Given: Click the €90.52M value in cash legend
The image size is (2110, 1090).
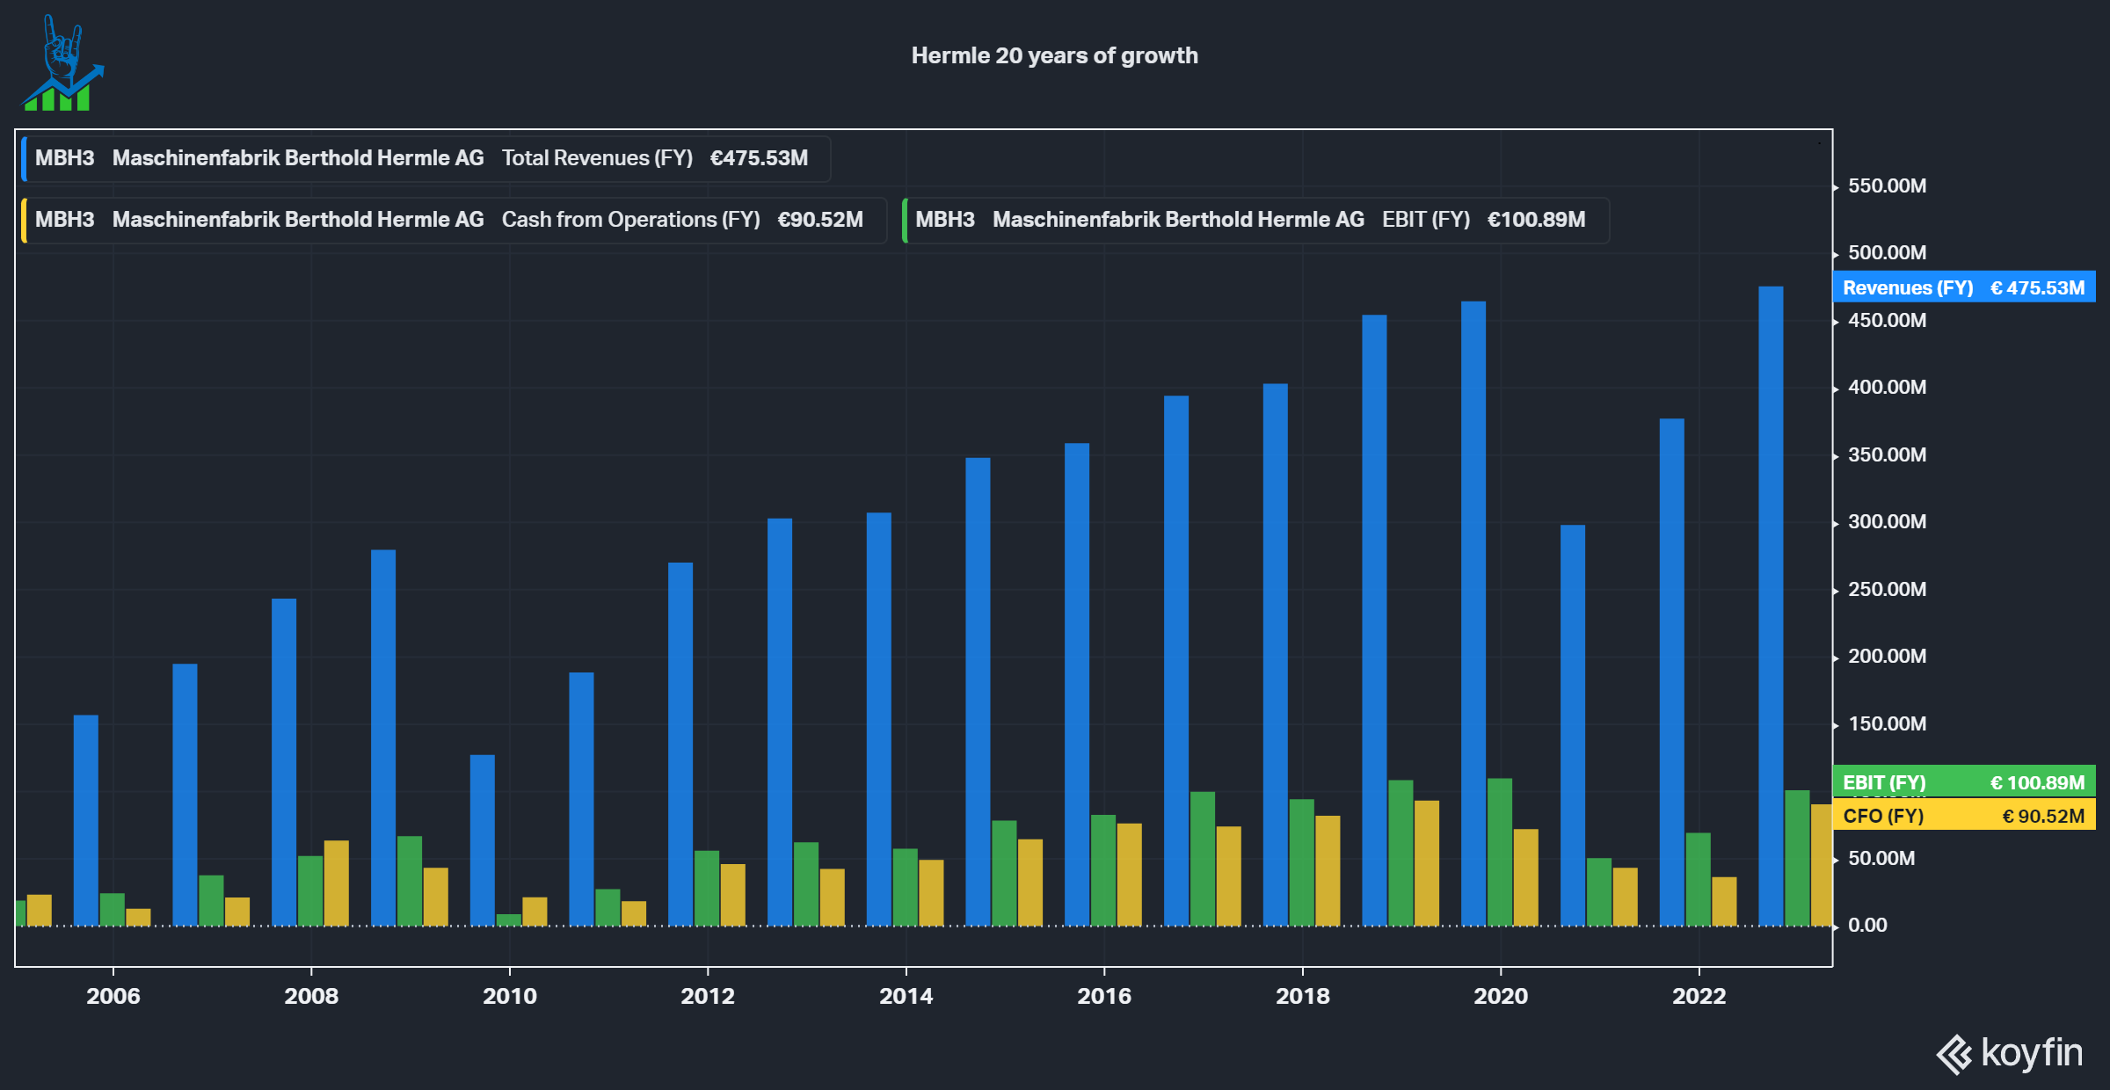Looking at the screenshot, I should (x=820, y=220).
